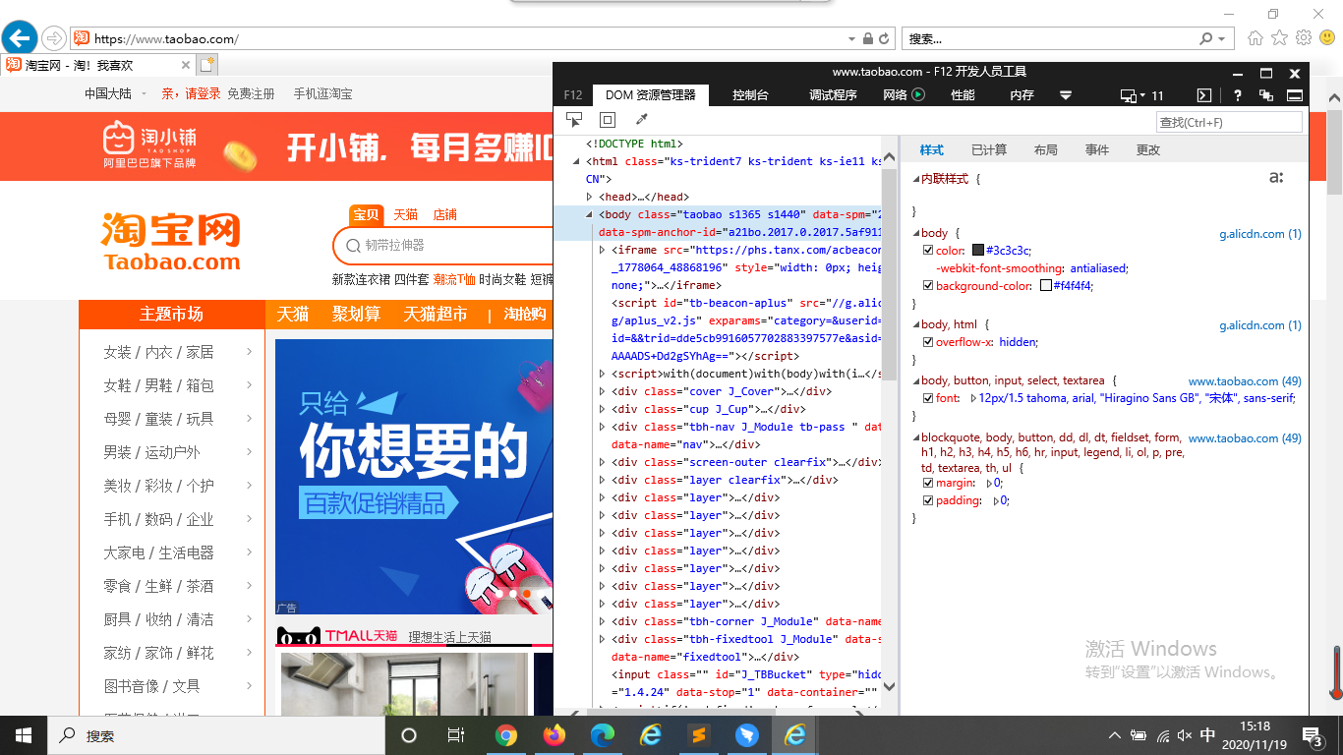Screen dimensions: 1343x755
Task: Open Microsoft Edge from the taskbar
Action: pyautogui.click(x=603, y=735)
